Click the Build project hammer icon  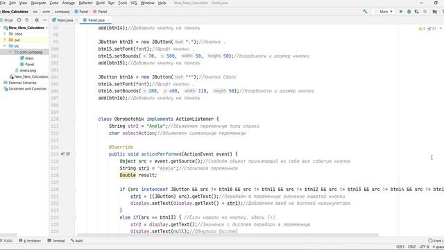365,12
